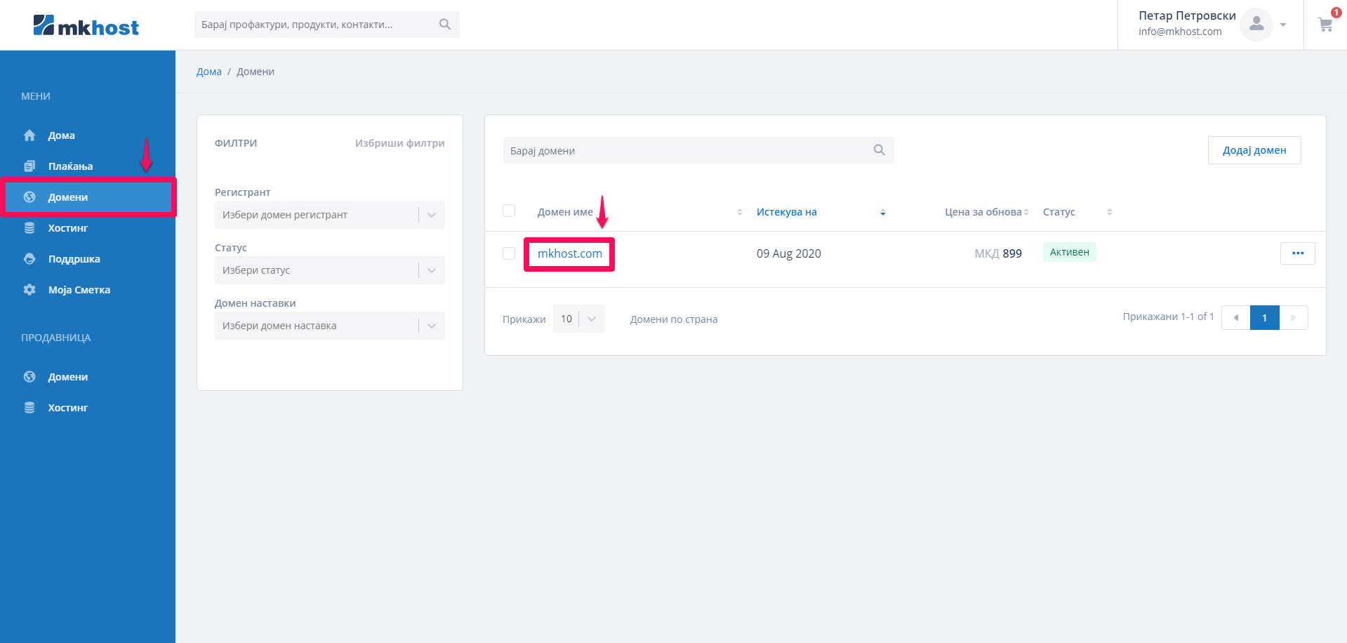Click the domain search magnifier icon
The width and height of the screenshot is (1347, 643).
click(879, 150)
